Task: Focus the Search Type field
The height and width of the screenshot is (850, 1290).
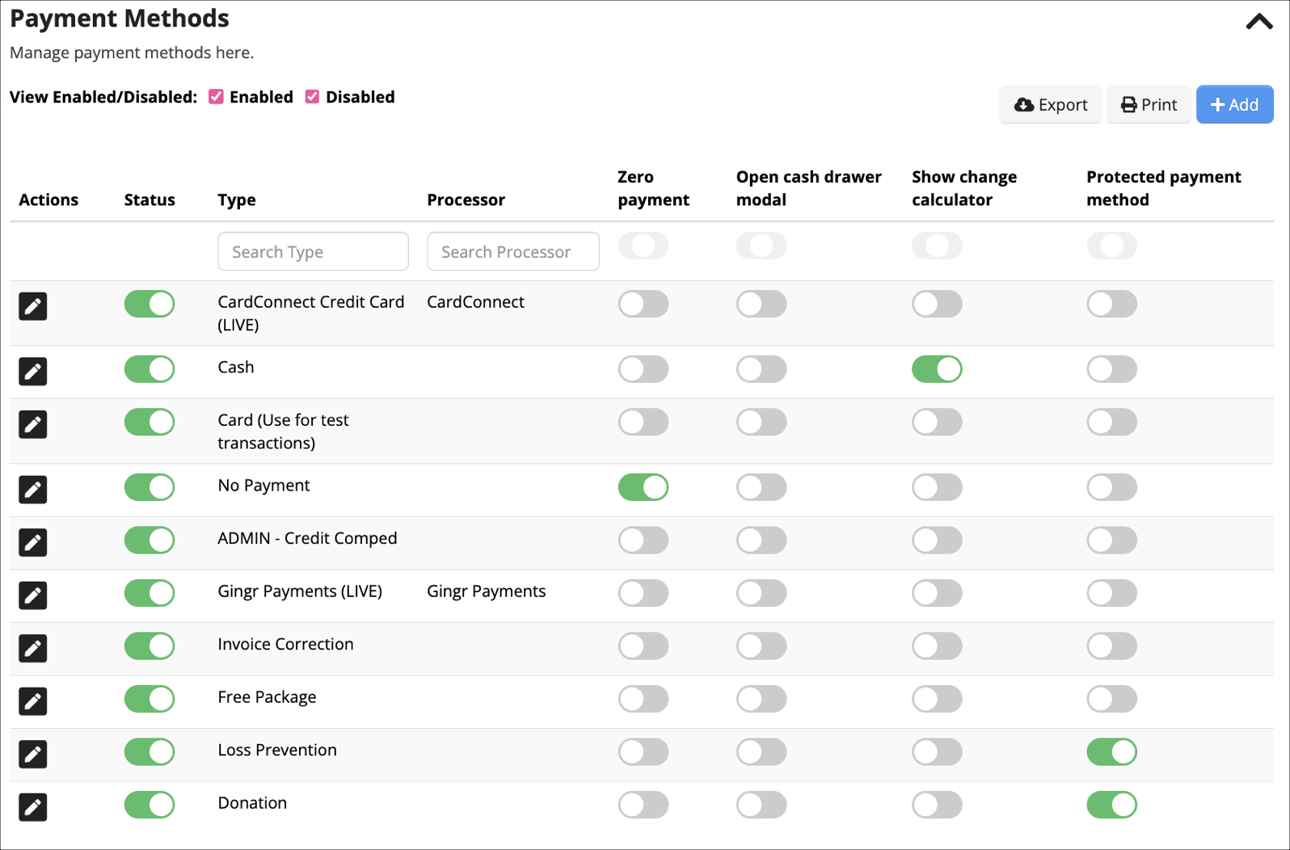Action: pyautogui.click(x=313, y=251)
